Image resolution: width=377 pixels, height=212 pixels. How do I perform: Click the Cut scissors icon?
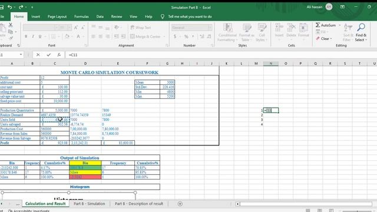[x=11, y=25]
